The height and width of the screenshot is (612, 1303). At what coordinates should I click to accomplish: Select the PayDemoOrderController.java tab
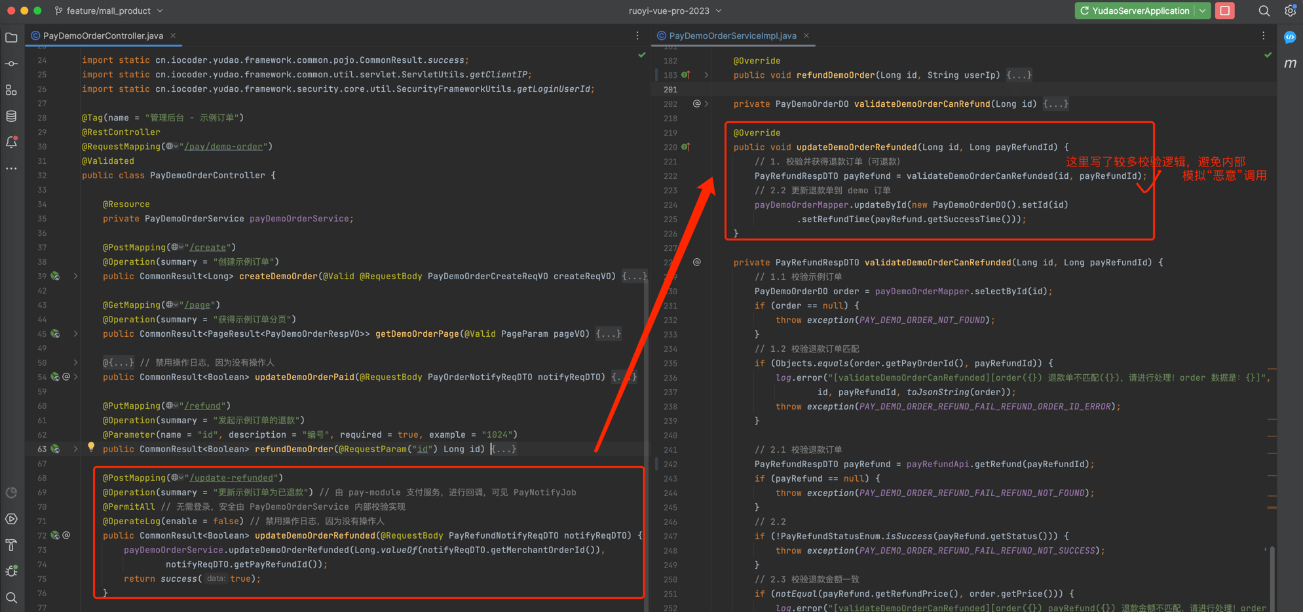[x=103, y=35]
